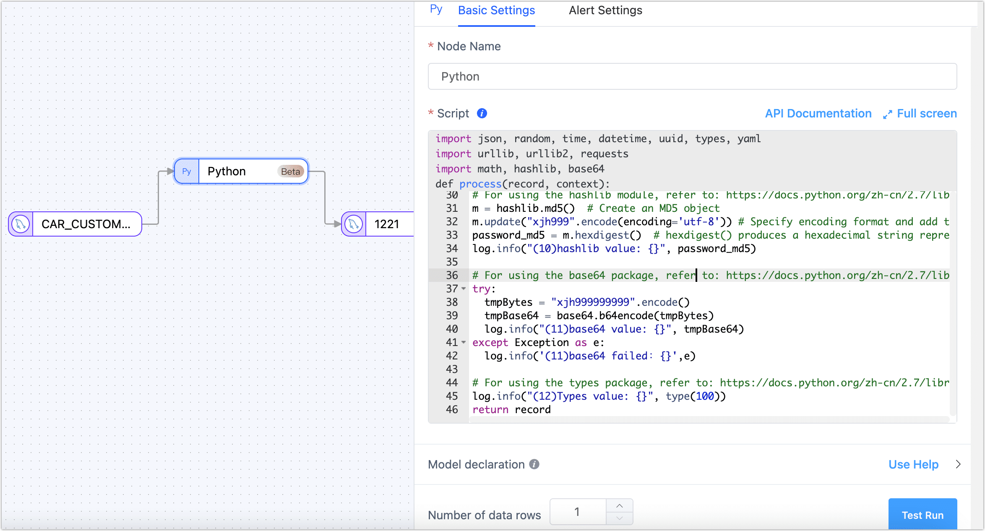Image resolution: width=985 pixels, height=531 pixels.
Task: Decrement the Number of data rows stepper
Action: tap(620, 518)
